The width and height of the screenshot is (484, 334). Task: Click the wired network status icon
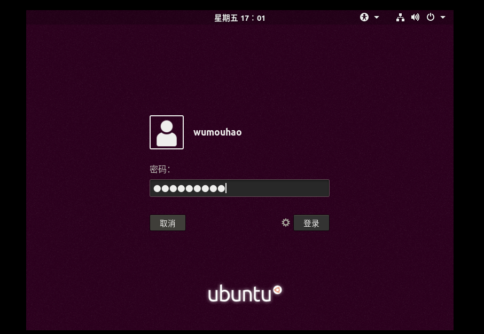(x=400, y=18)
